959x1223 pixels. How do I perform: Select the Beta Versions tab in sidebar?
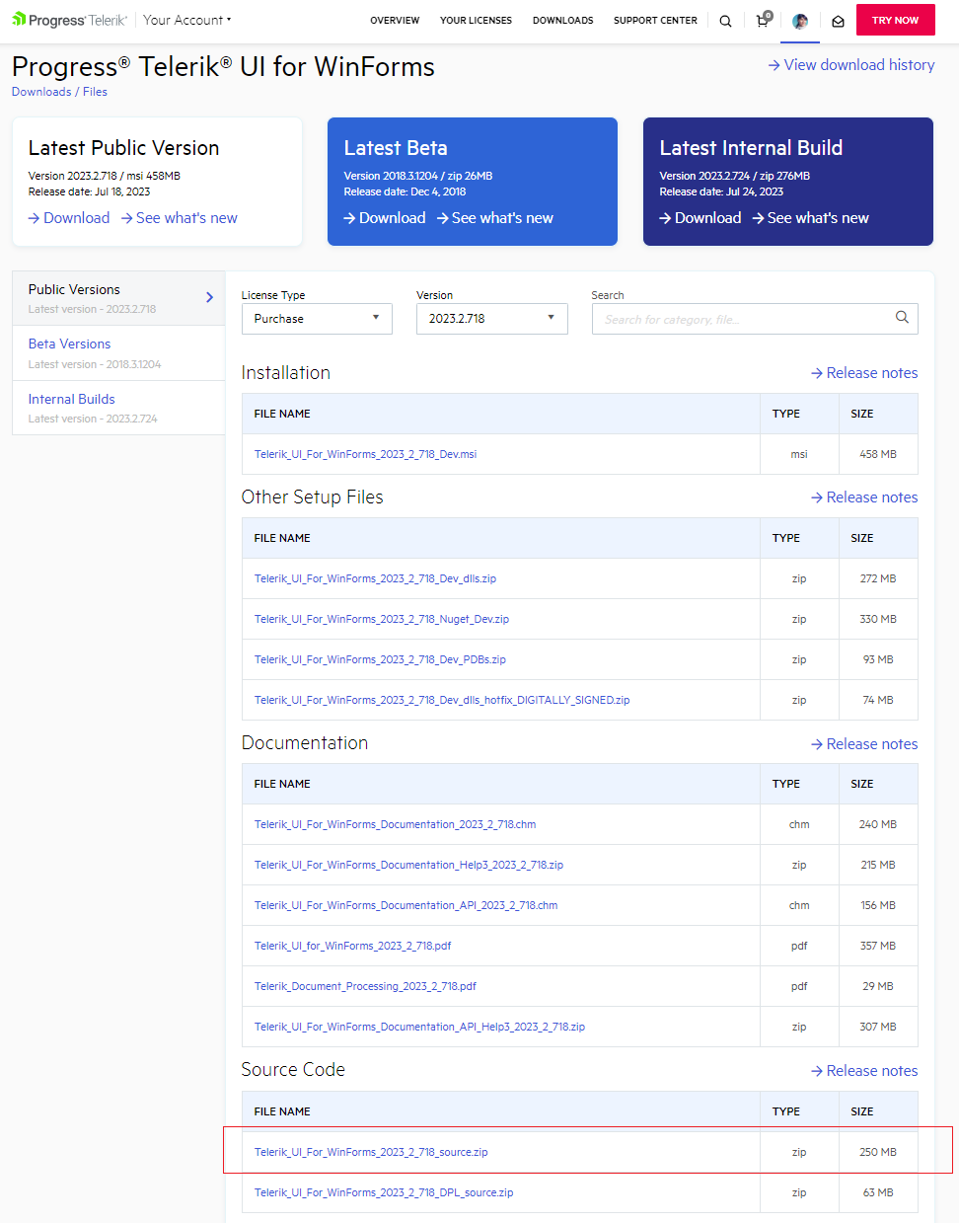click(x=69, y=344)
